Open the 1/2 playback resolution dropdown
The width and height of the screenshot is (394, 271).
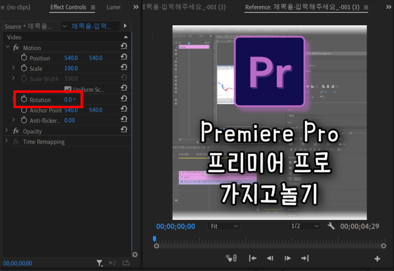coord(305,226)
